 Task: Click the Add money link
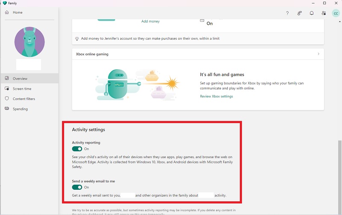150,21
